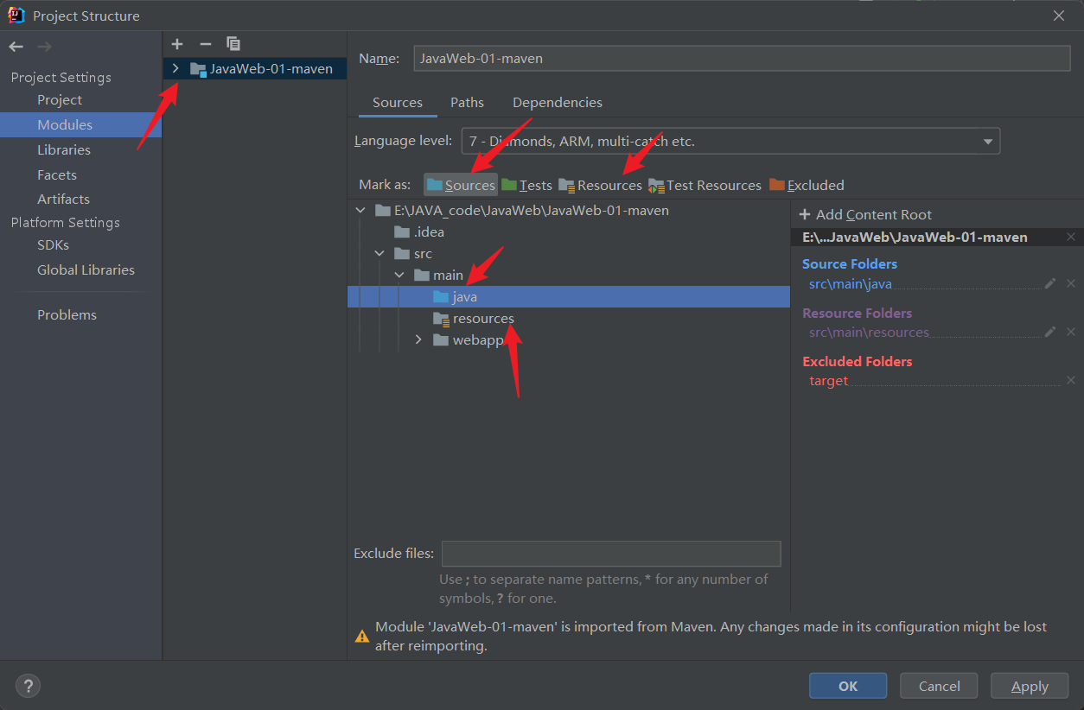The image size is (1084, 710).
Task: Mark folder as Resources
Action: pyautogui.click(x=600, y=185)
